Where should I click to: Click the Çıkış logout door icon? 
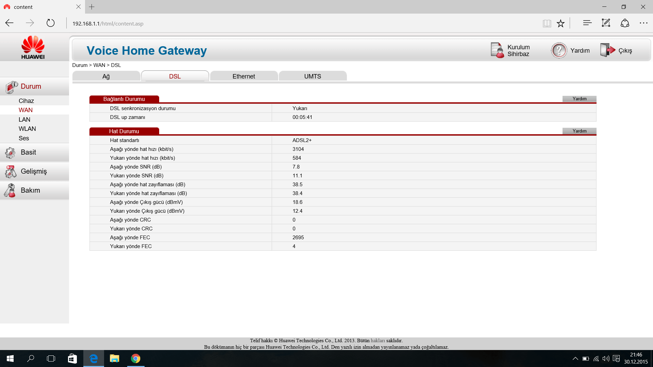pyautogui.click(x=607, y=50)
